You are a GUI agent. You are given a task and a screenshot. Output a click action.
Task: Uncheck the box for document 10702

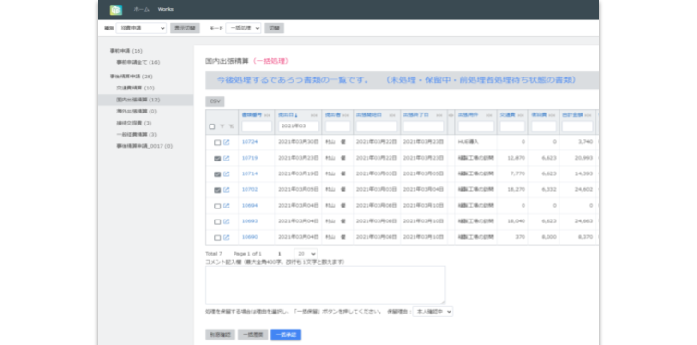click(217, 190)
